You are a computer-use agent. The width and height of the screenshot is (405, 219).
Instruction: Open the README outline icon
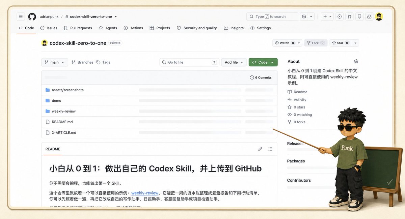coord(270,149)
